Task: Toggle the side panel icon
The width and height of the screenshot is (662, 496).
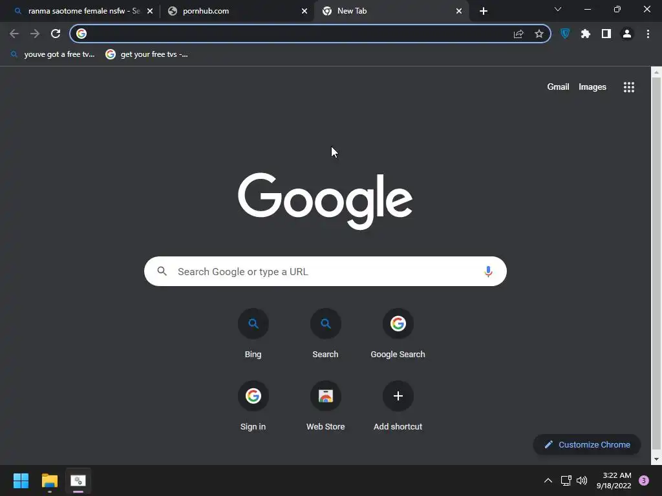Action: tap(606, 34)
